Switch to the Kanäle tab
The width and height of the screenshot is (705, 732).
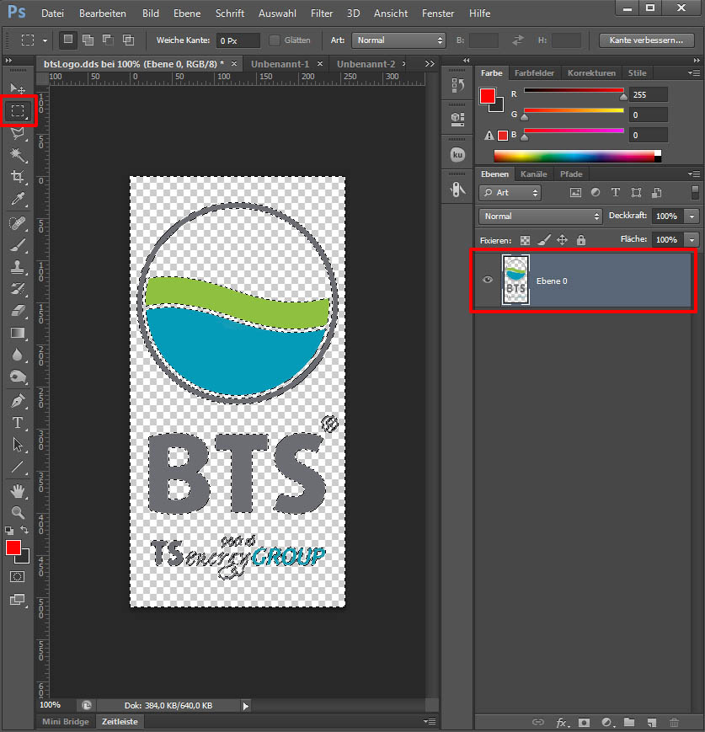[532, 174]
